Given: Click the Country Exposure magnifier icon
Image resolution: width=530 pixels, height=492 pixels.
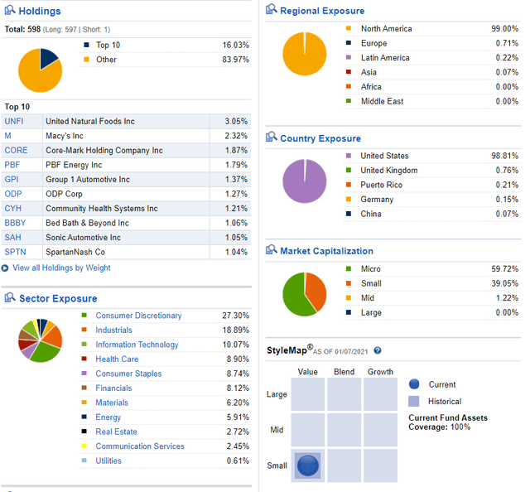Looking at the screenshot, I should tap(272, 137).
